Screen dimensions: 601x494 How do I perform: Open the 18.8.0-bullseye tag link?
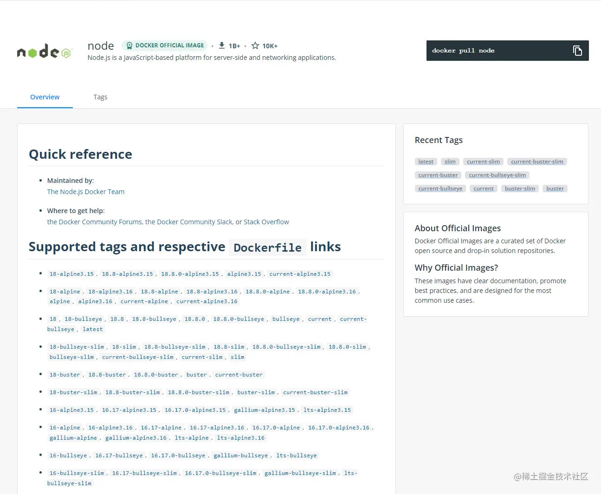coord(239,319)
